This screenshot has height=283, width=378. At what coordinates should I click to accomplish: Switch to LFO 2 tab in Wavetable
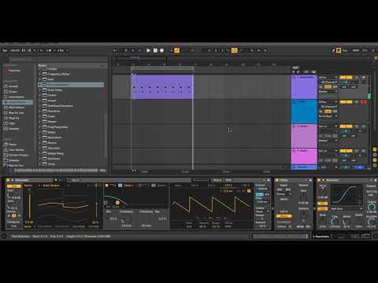coord(245,186)
